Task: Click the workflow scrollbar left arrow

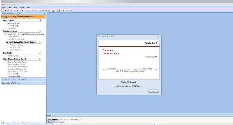Action: (2, 123)
